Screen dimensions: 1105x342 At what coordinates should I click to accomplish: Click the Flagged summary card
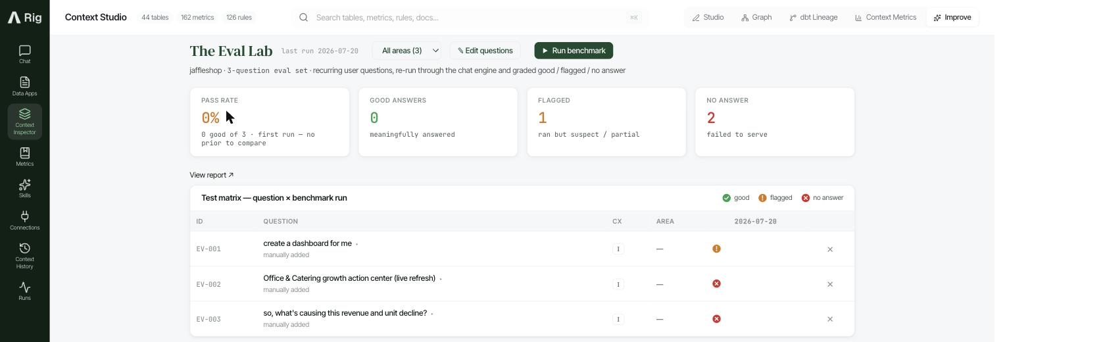pos(606,122)
